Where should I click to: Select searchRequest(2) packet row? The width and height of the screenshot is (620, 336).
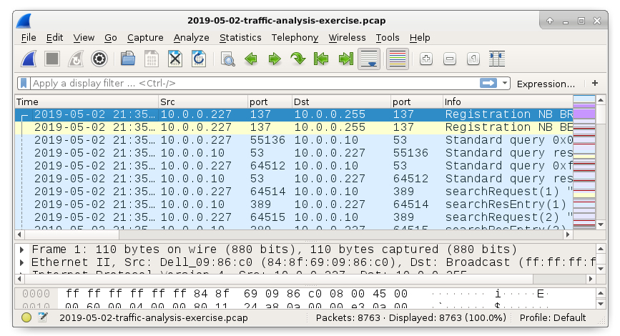tap(294, 217)
